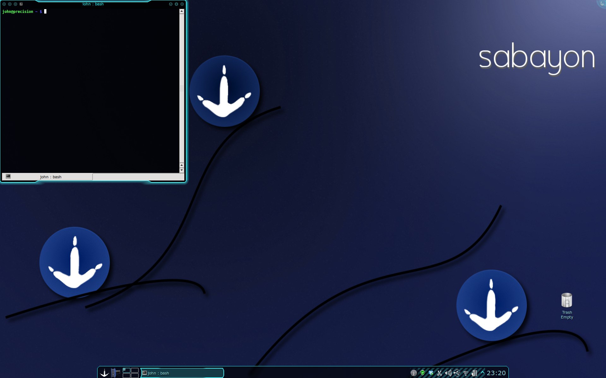Viewport: 606px width, 378px height.
Task: Click the Konsole window menu icon in titlebar
Action: pos(21,4)
